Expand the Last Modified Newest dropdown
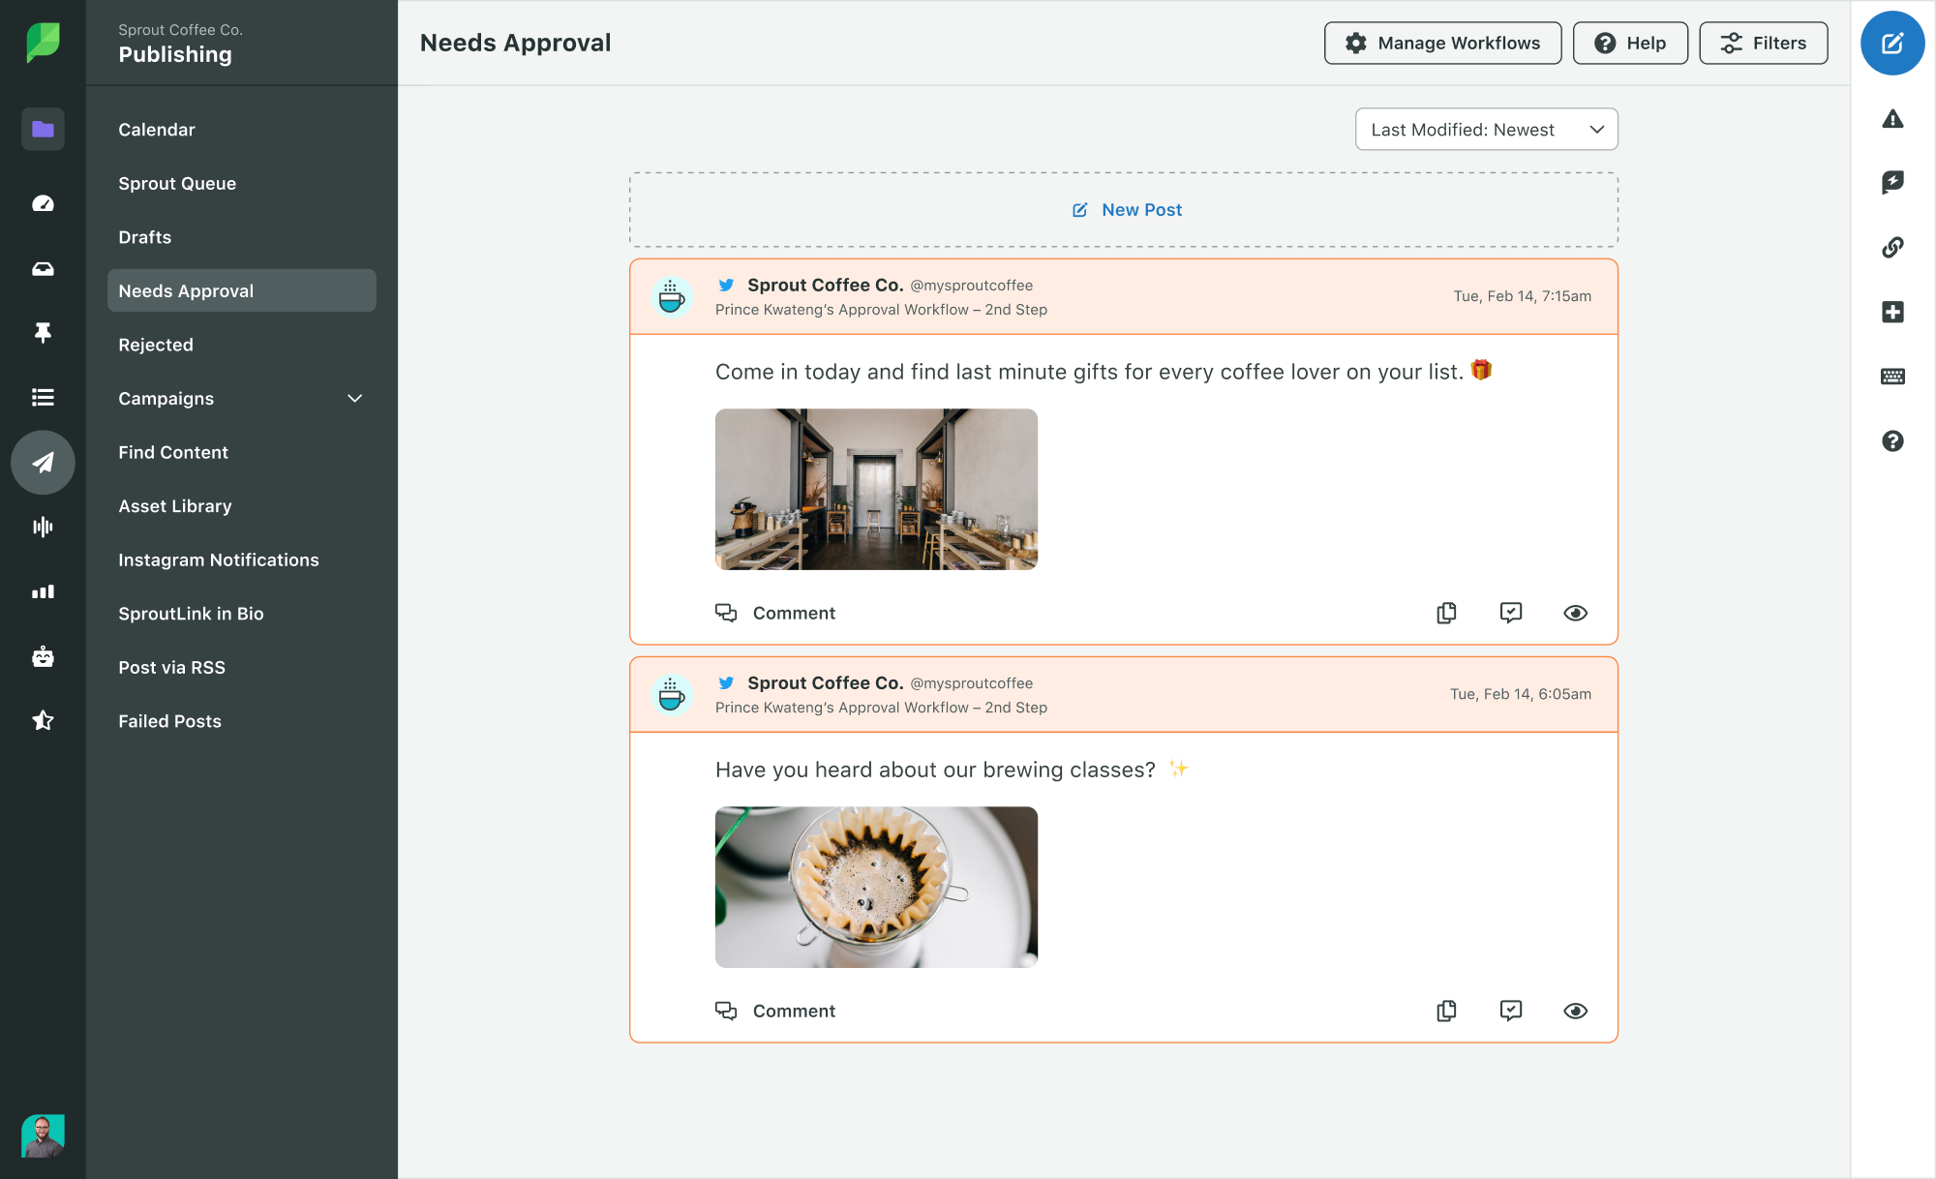This screenshot has height=1179, width=1936. click(x=1487, y=129)
